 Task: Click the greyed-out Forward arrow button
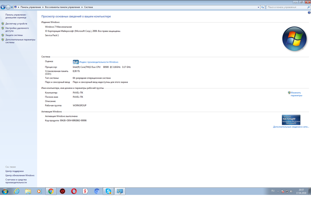coord(8,7)
